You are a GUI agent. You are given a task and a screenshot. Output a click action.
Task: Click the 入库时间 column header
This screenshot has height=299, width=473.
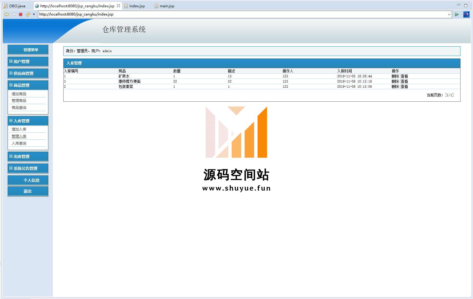pos(345,71)
